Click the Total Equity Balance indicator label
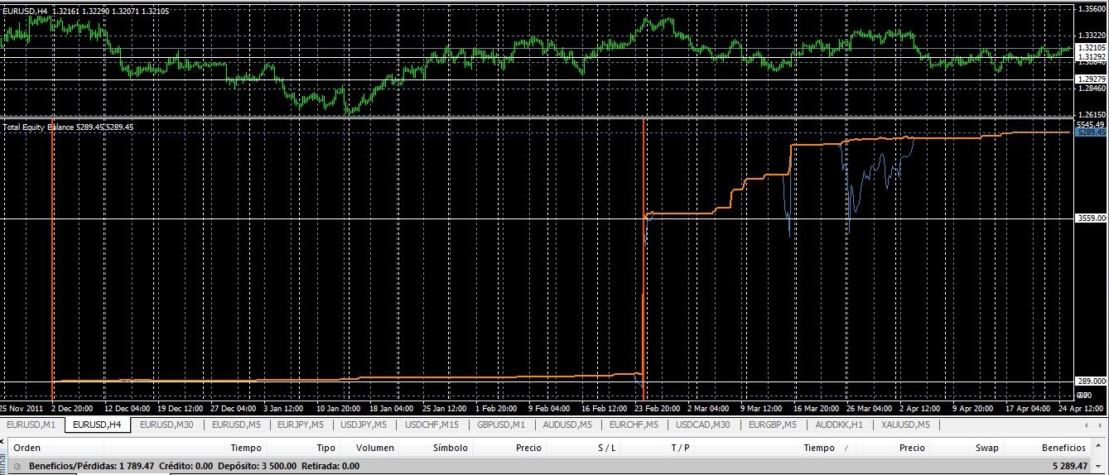 39,127
